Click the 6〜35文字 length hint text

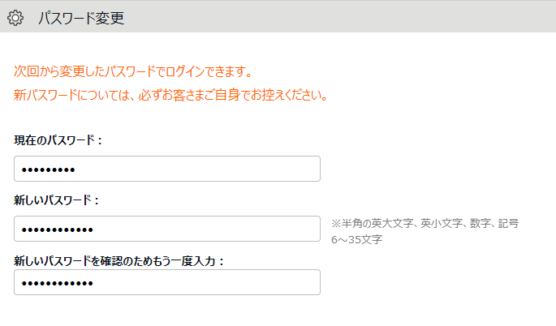coord(356,239)
